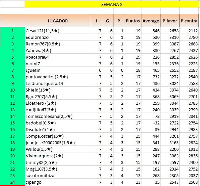Click the Average column header

151,21
